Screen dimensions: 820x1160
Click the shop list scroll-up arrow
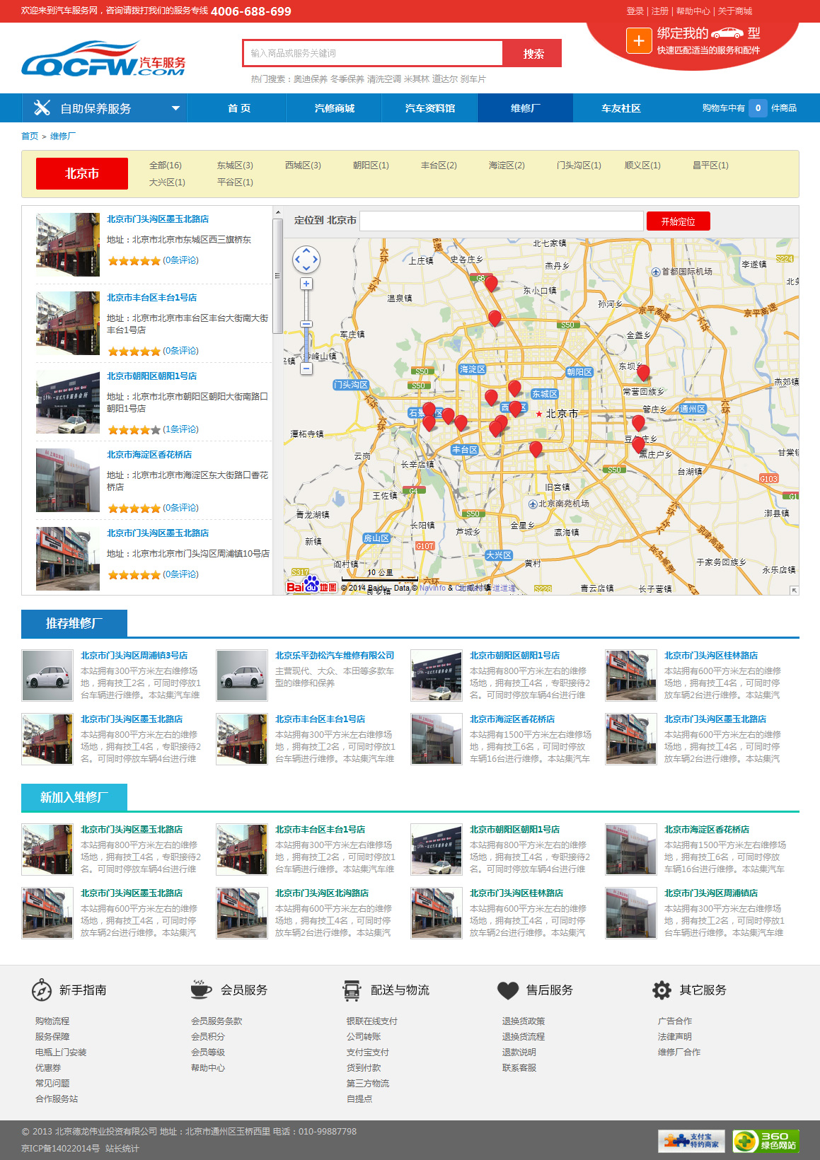tap(278, 212)
